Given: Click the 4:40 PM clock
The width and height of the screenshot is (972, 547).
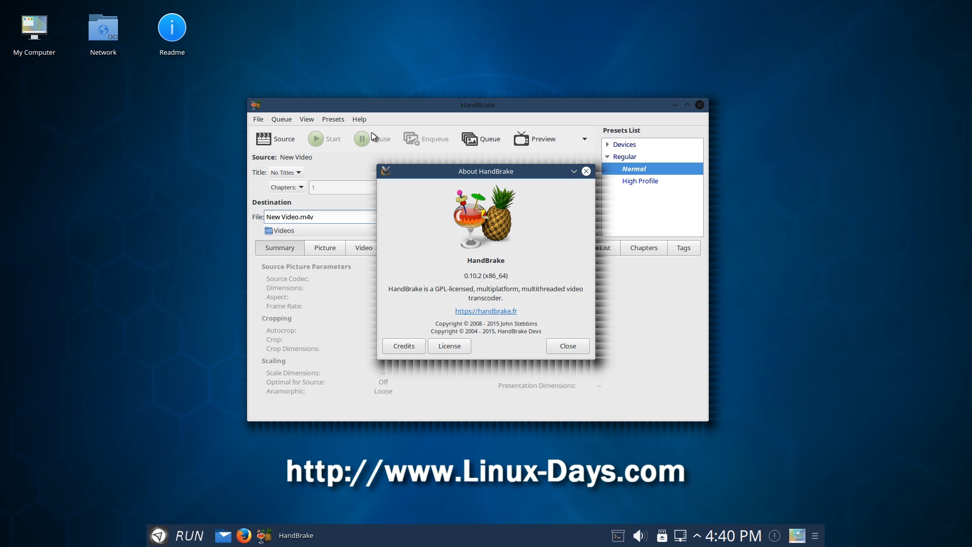Looking at the screenshot, I should tap(733, 536).
